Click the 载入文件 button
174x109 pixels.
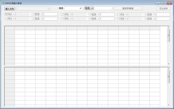[x=10, y=9]
